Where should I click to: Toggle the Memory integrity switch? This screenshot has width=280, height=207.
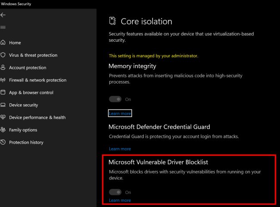coord(115,99)
